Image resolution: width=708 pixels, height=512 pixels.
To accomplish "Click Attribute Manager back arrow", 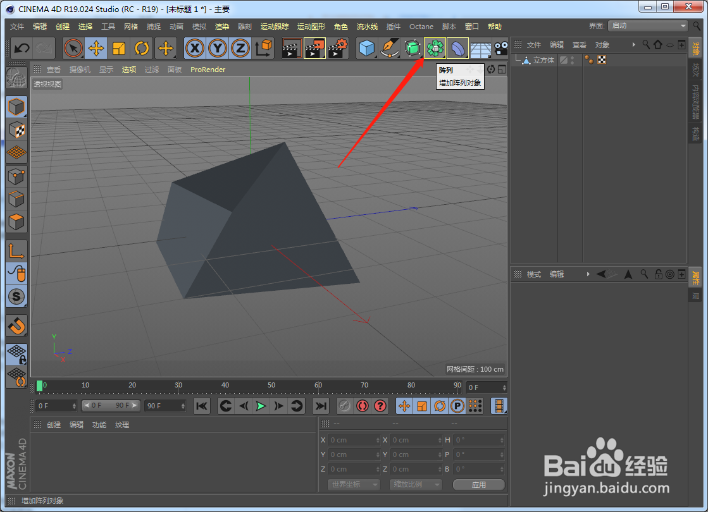I will pyautogui.click(x=602, y=274).
